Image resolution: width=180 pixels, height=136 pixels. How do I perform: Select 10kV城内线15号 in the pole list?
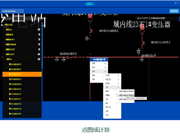coord(16,99)
